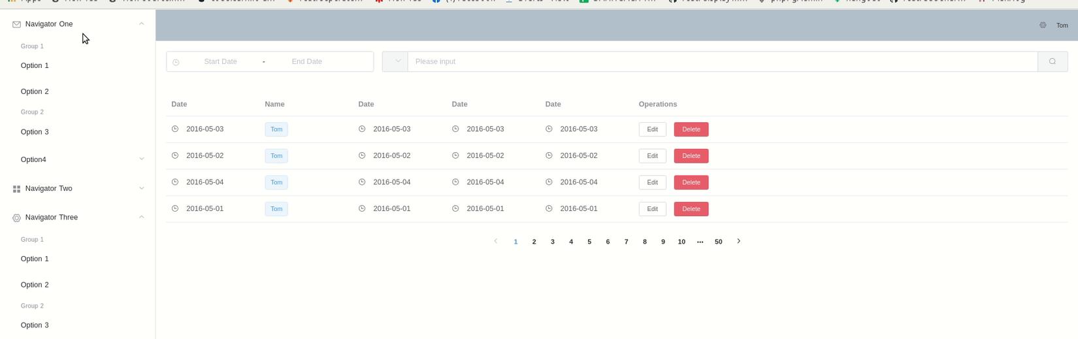Click the next page arrow in pagination

click(x=739, y=241)
